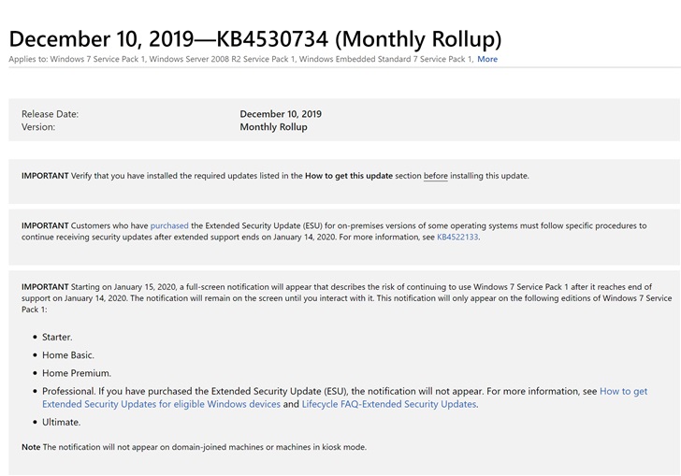The height and width of the screenshot is (476, 681).
Task: Click the Note about domain-joined machines
Action: [x=195, y=447]
